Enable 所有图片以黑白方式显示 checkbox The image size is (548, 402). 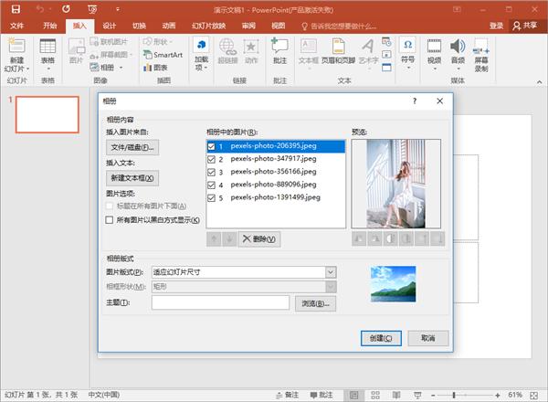[111, 220]
